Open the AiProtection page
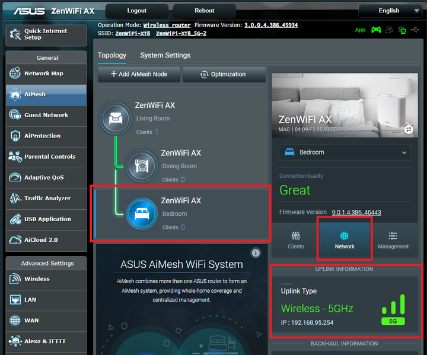The width and height of the screenshot is (427, 355). click(x=46, y=136)
